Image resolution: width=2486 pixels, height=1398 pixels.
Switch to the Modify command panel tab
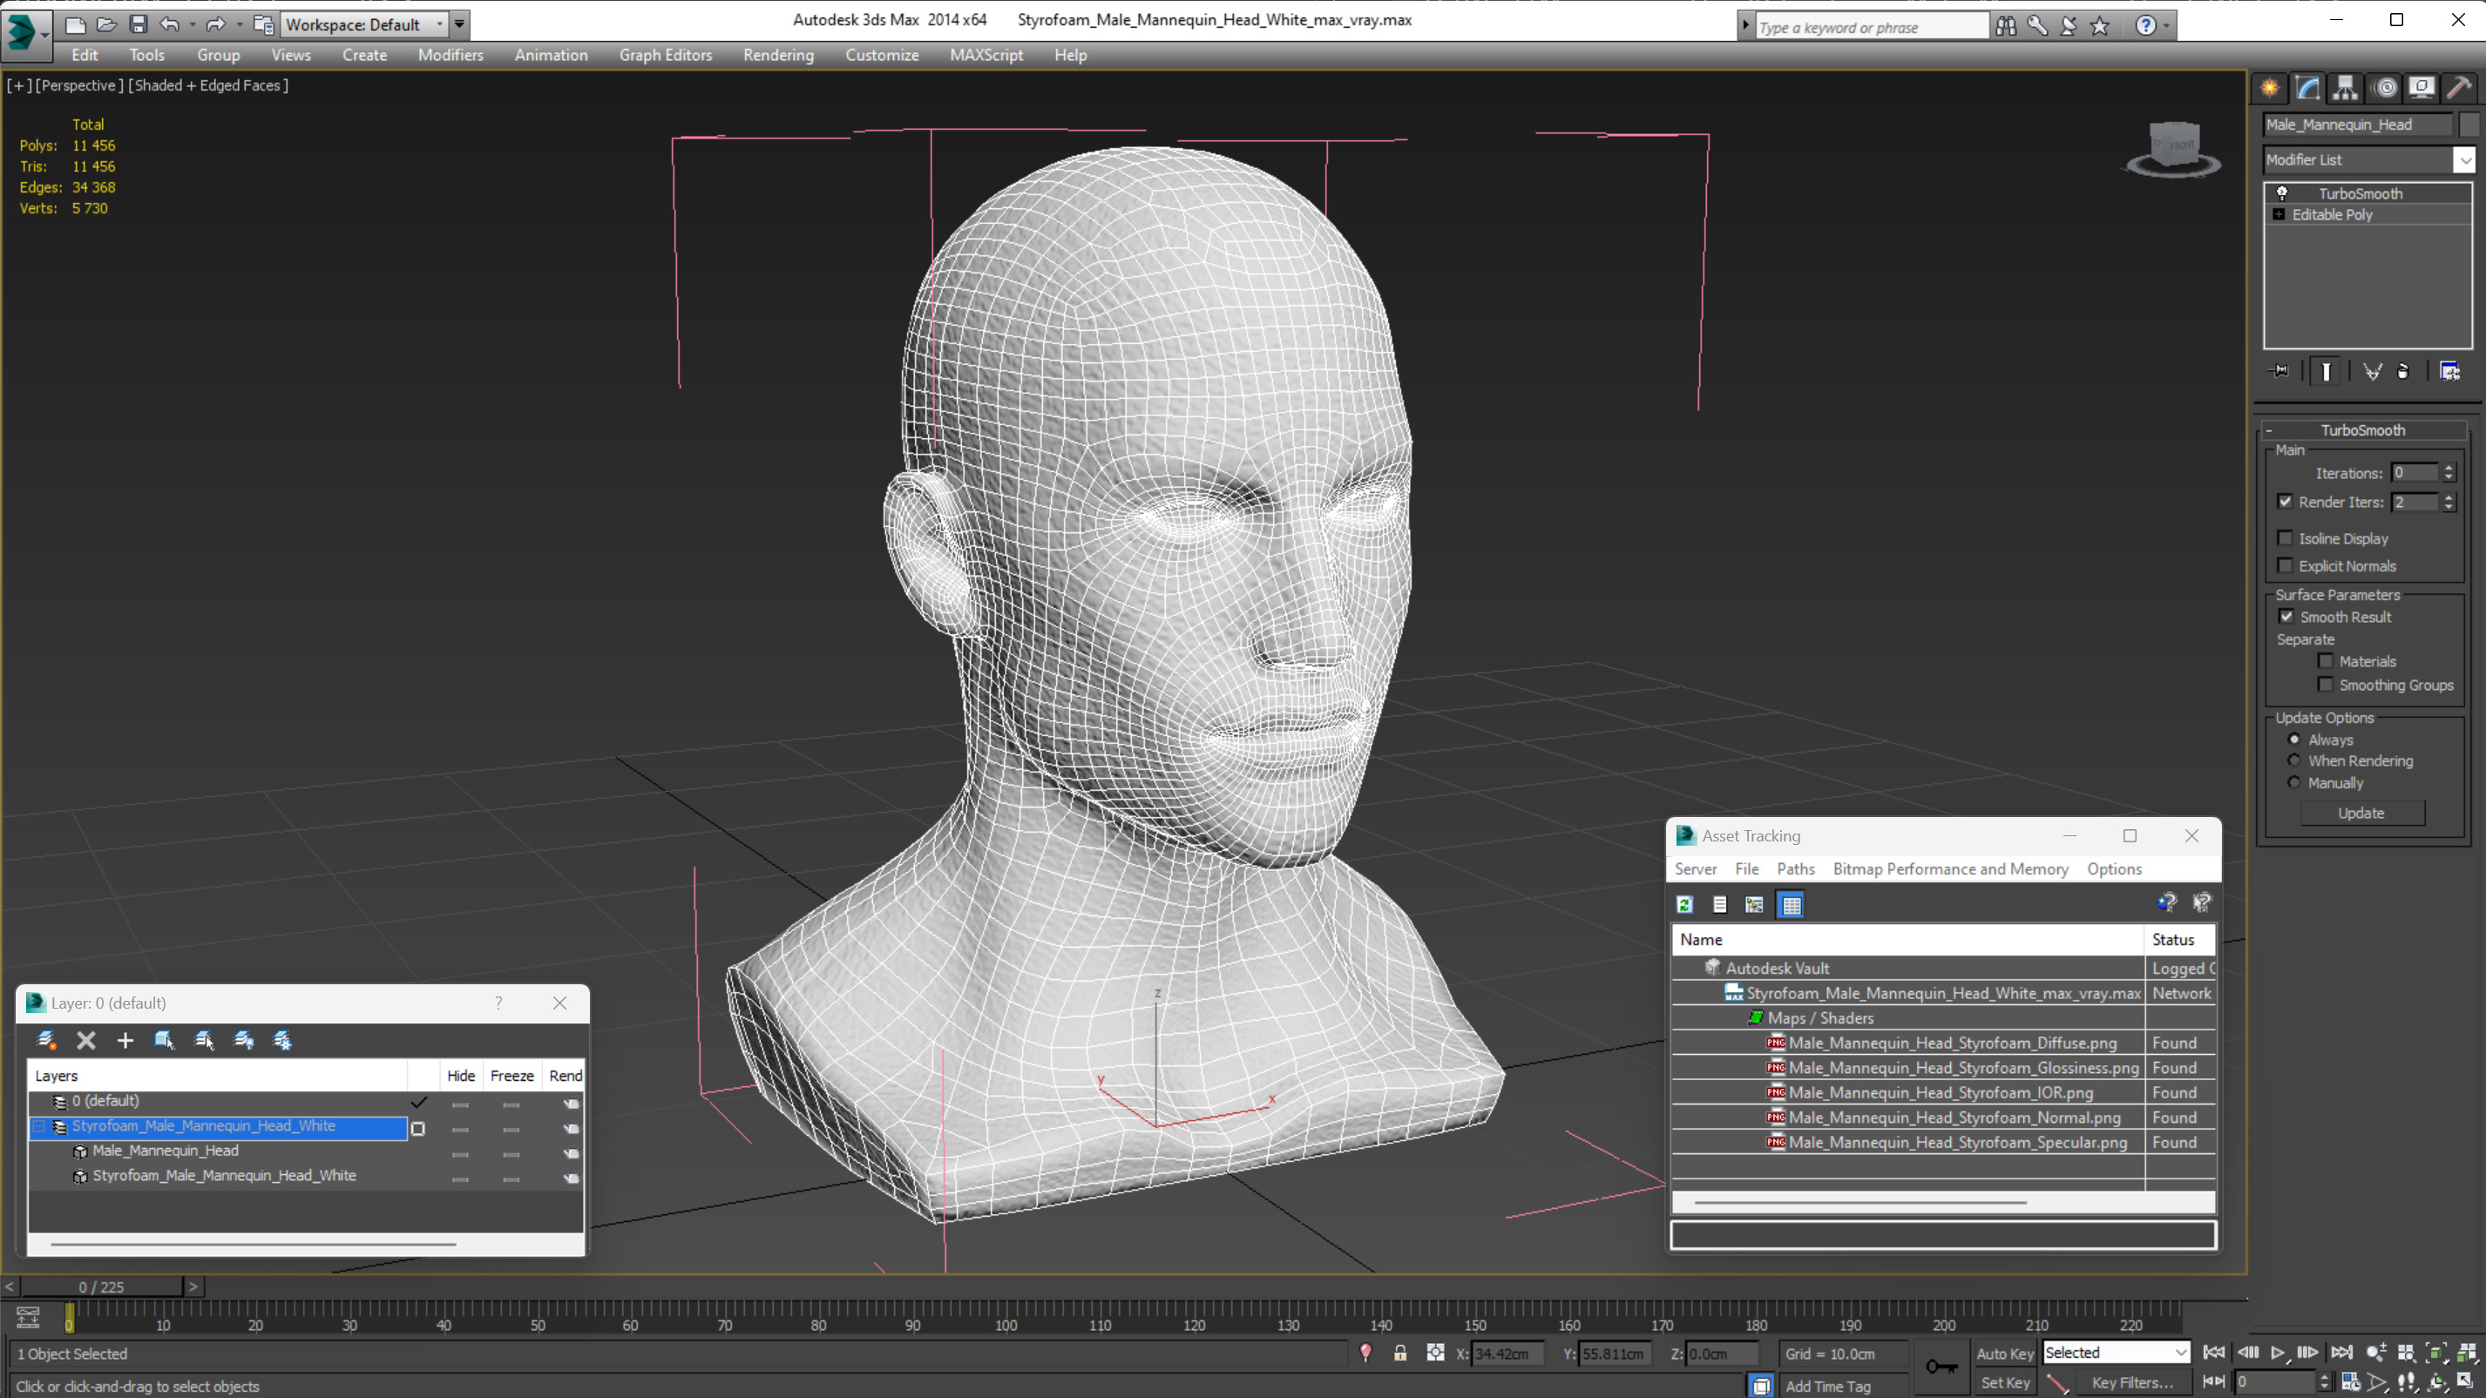pyautogui.click(x=2307, y=88)
